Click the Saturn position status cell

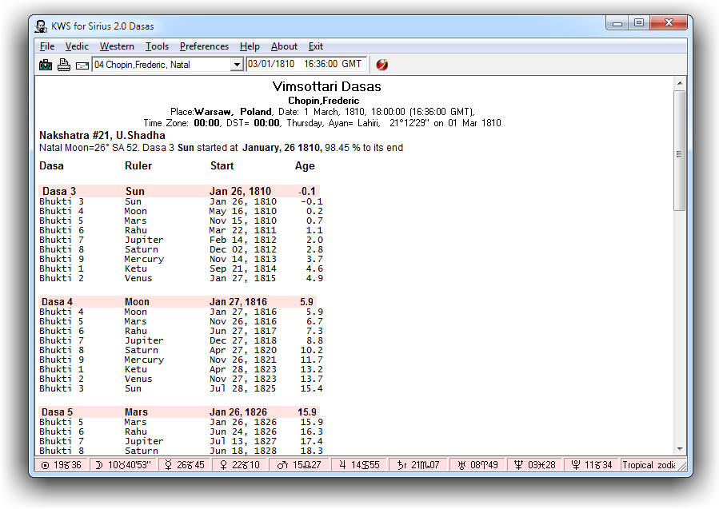418,465
